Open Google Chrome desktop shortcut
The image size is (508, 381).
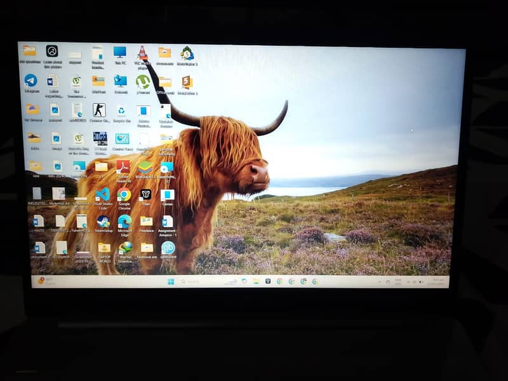tap(124, 195)
